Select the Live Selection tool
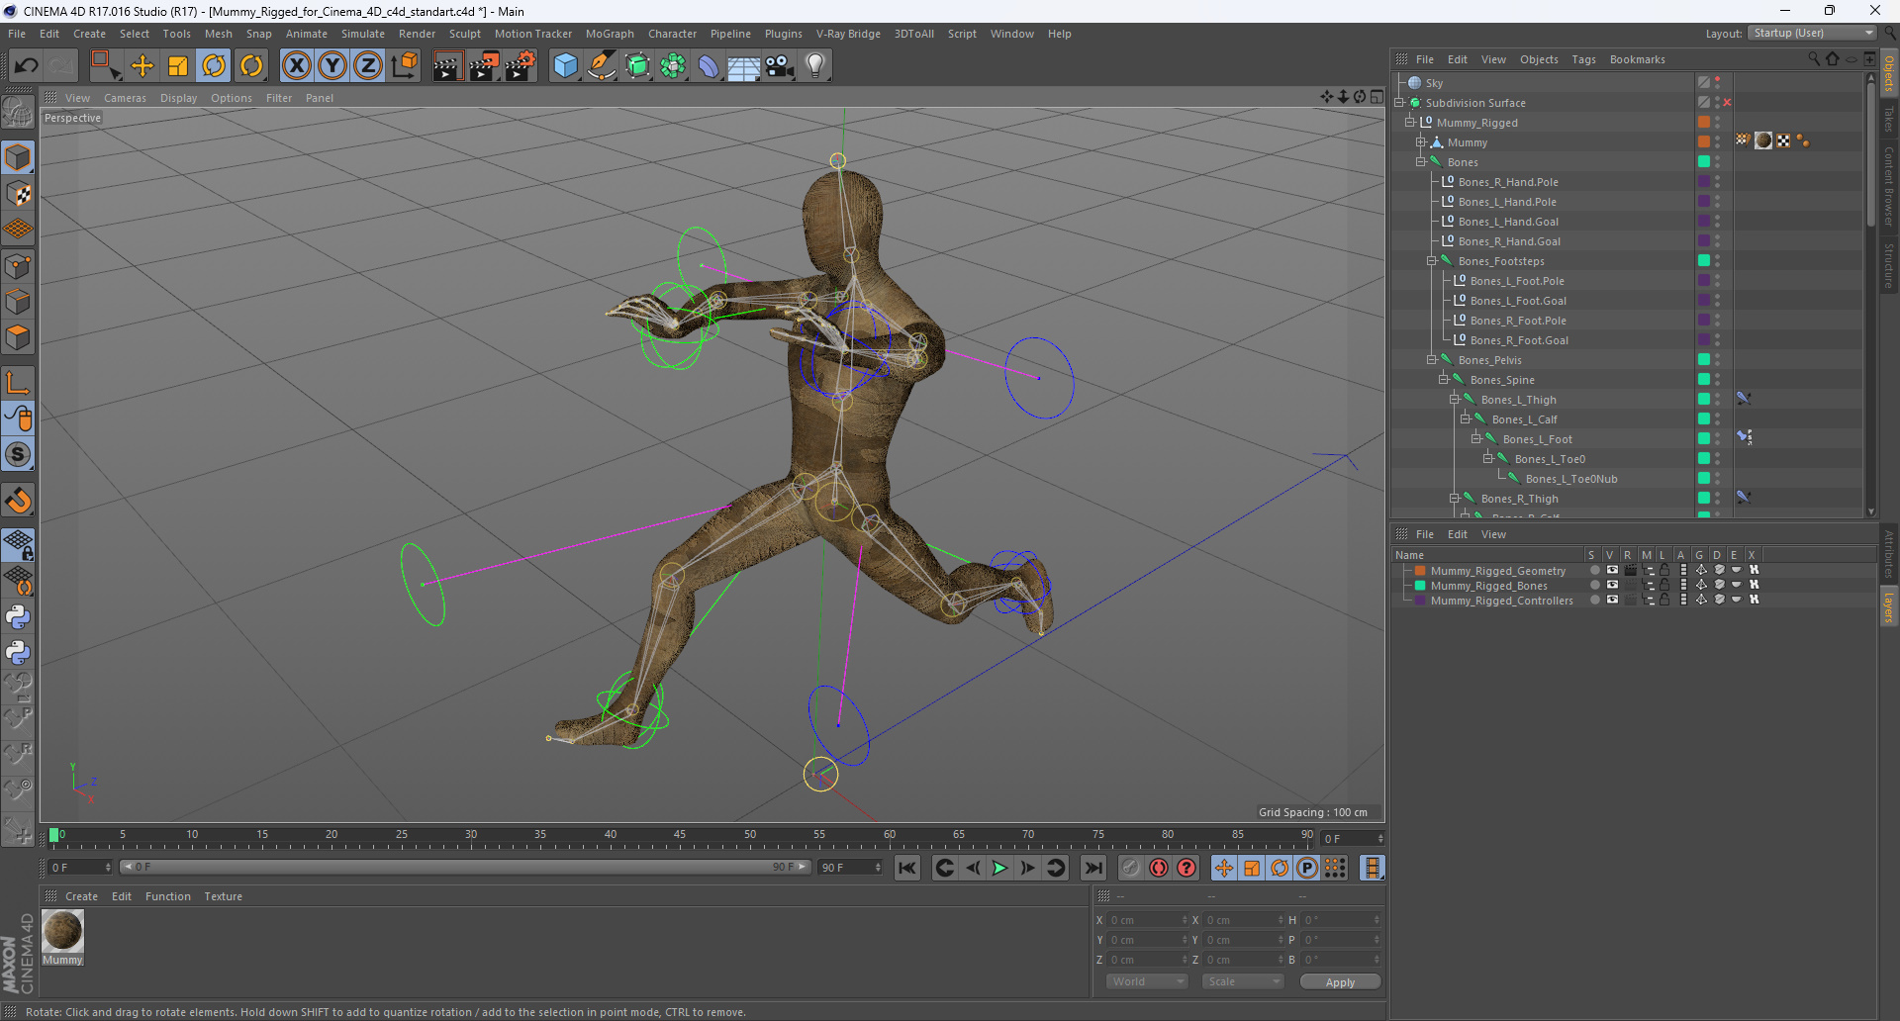This screenshot has width=1900, height=1021. pos(105,65)
